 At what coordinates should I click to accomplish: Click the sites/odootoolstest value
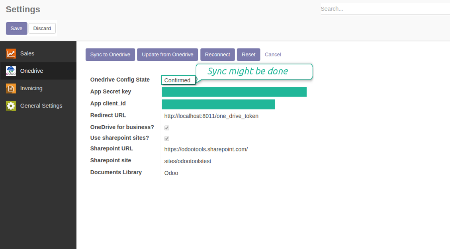pyautogui.click(x=188, y=161)
